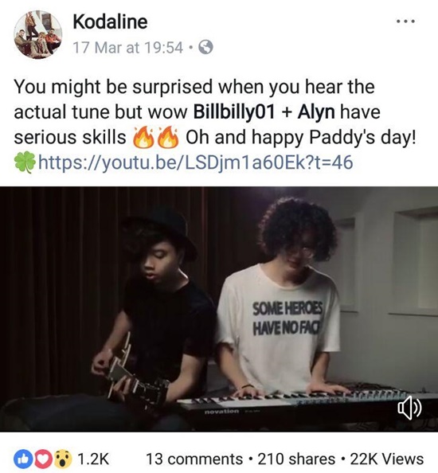
Task: Open the tagged Billbilly01 profile
Action: [234, 112]
